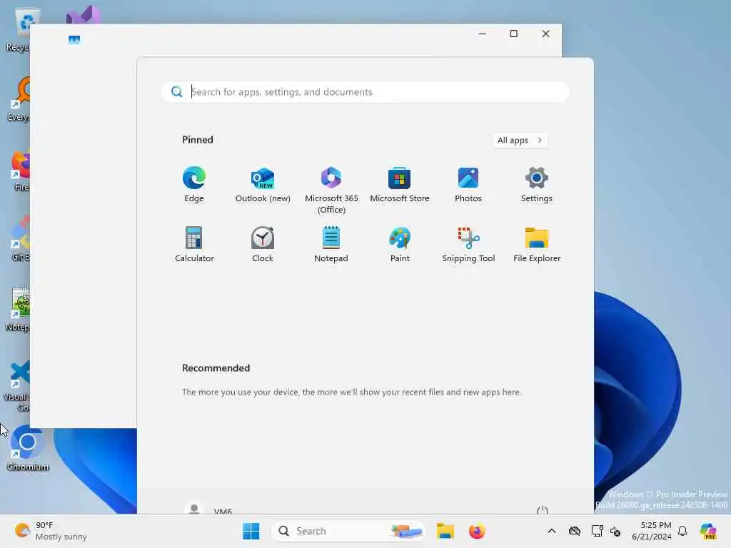Launch Notepad from pinned apps
The image size is (731, 548).
tap(331, 245)
